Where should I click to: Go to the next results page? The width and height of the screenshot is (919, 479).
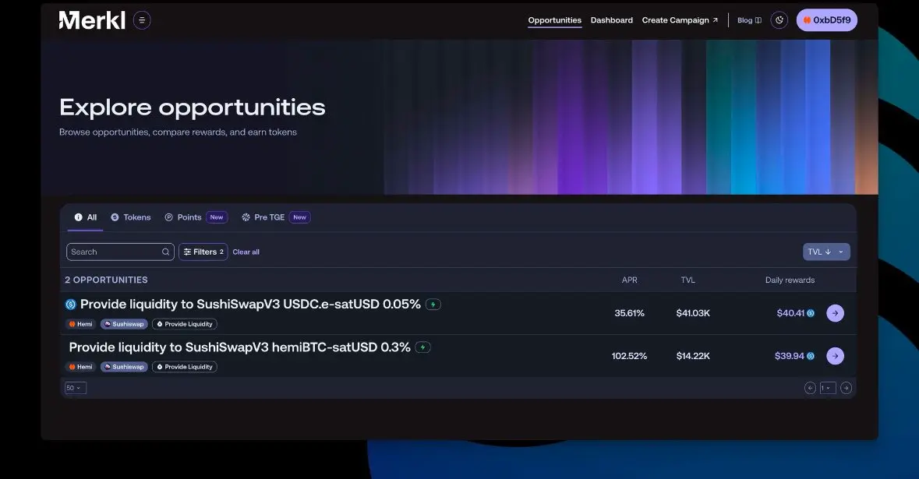tap(846, 388)
